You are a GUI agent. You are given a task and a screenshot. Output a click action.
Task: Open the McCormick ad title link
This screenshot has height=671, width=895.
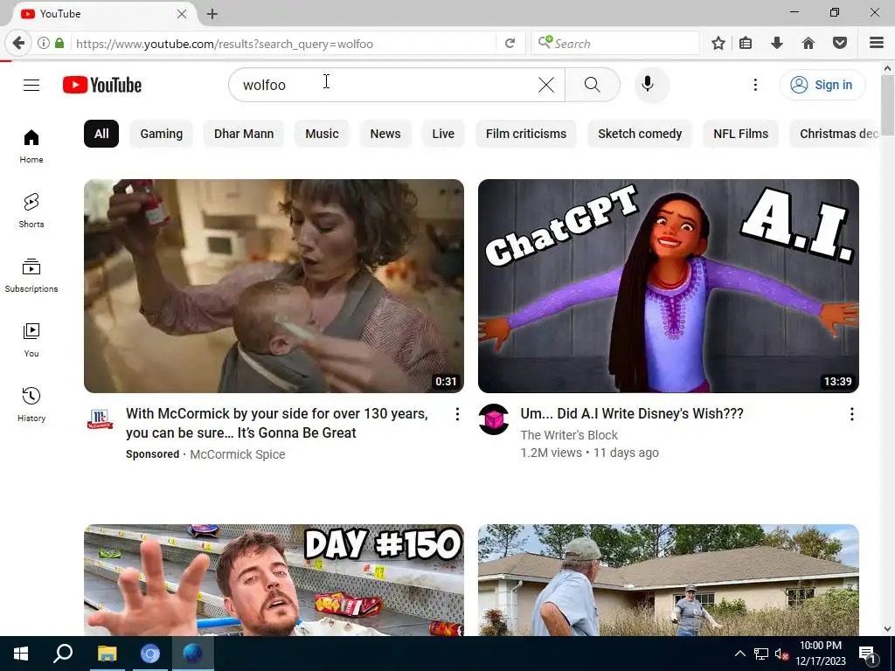(x=277, y=423)
